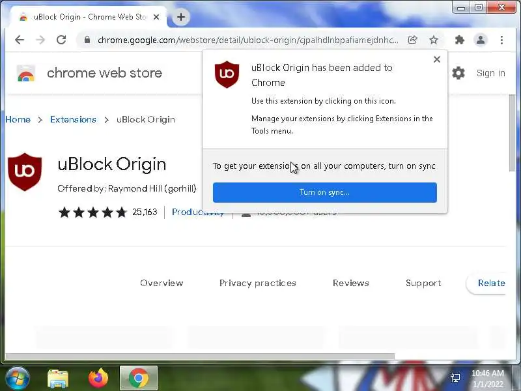Click the share page icon in address bar

point(412,40)
